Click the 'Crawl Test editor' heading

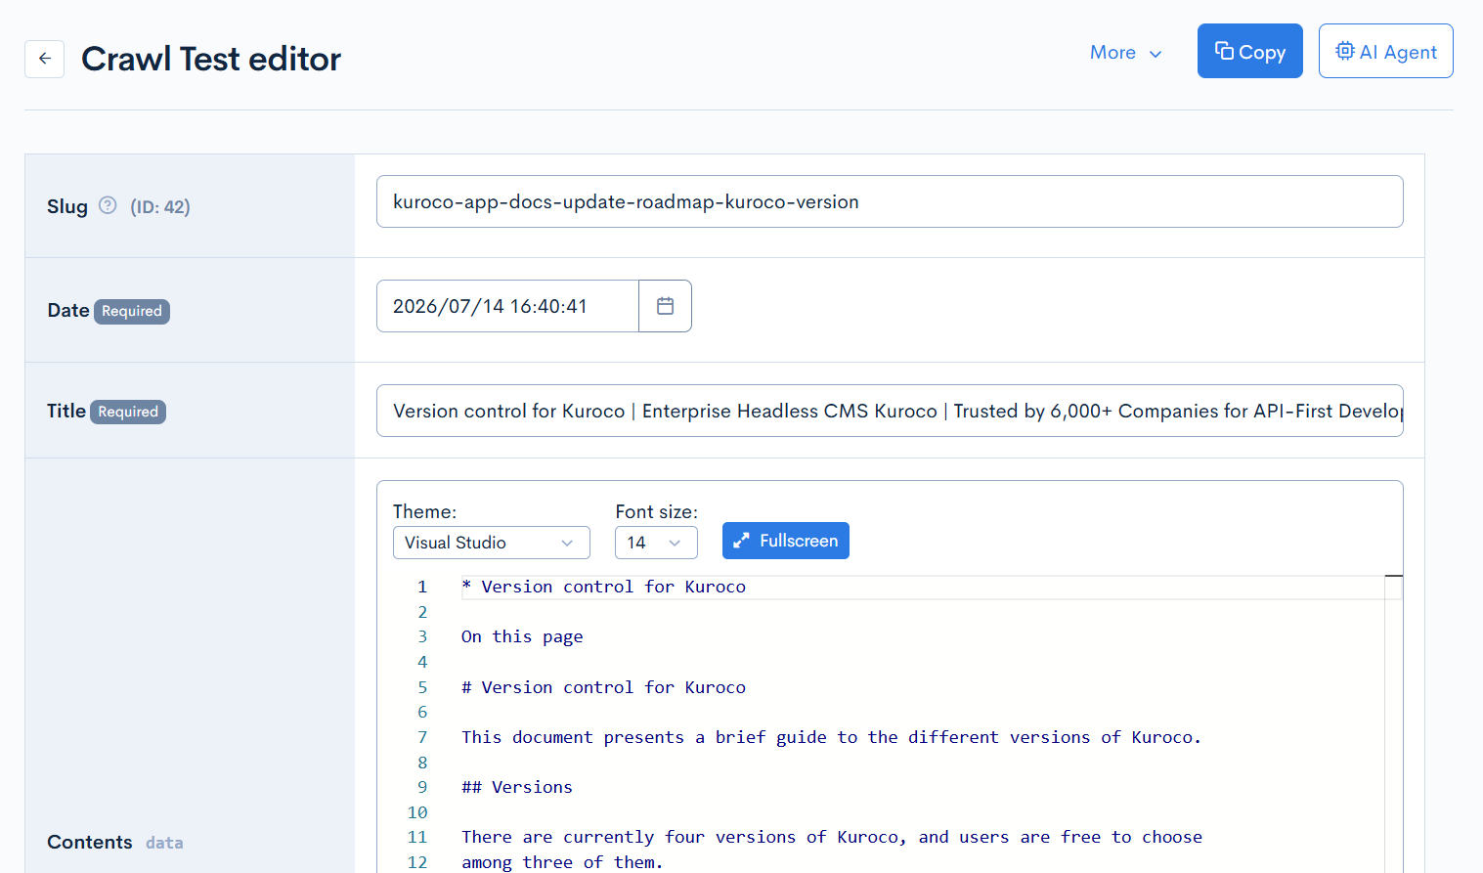(x=211, y=59)
